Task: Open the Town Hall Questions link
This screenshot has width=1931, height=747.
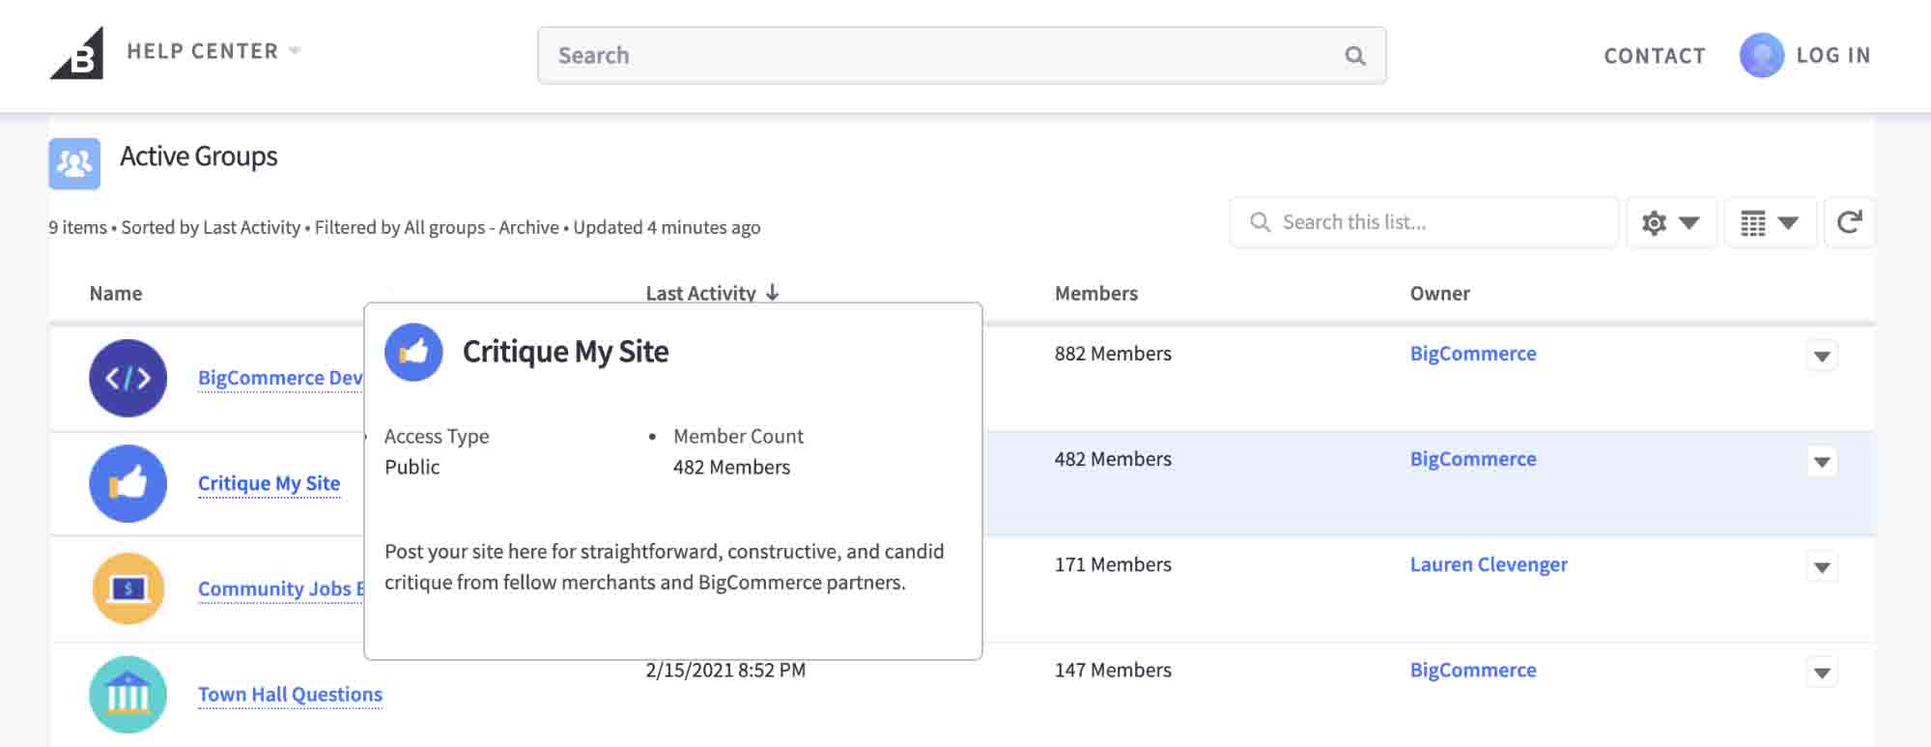Action: [x=290, y=694]
